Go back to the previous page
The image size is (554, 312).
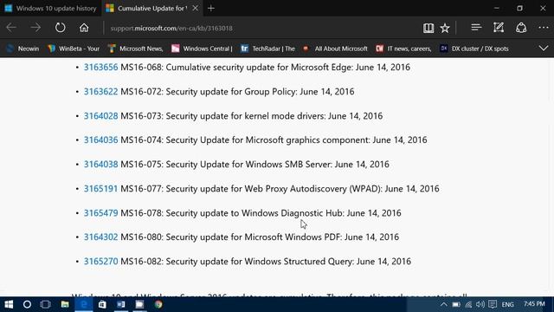(11, 28)
